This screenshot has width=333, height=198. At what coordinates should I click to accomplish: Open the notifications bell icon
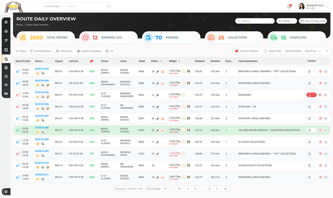tap(289, 6)
